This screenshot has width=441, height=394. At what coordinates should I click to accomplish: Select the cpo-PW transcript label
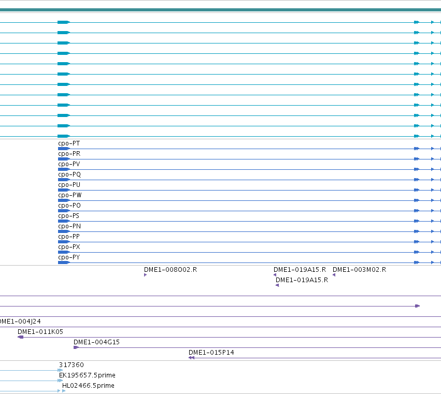coord(70,195)
